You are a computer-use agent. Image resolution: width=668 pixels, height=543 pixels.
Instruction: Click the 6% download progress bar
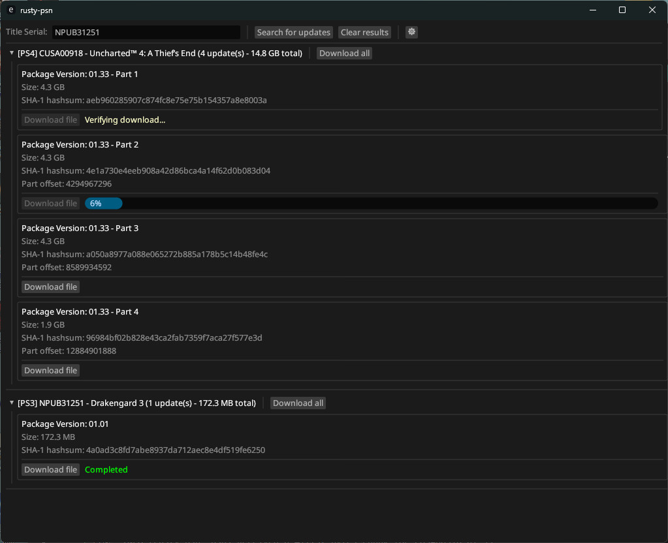point(371,204)
